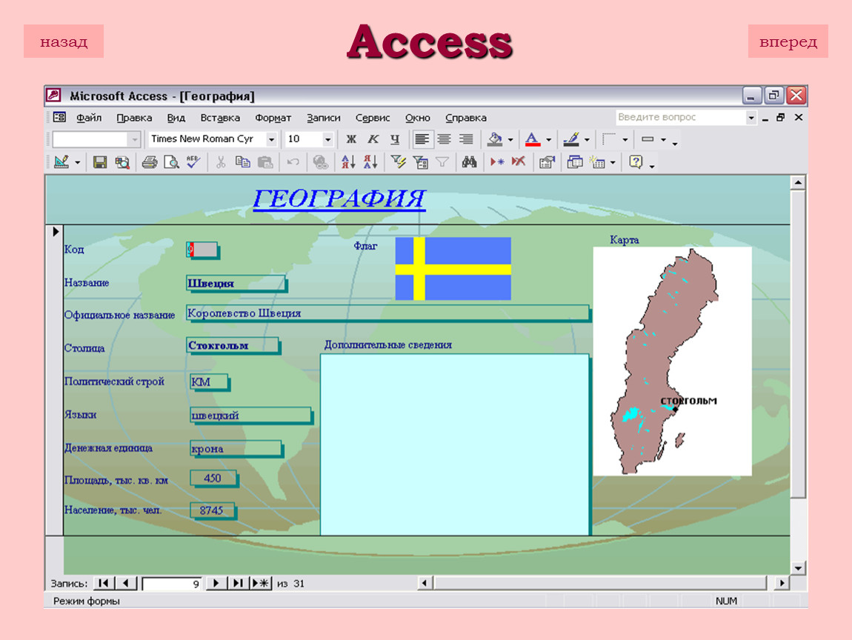Sort ascending with the А-Я icon

[348, 162]
